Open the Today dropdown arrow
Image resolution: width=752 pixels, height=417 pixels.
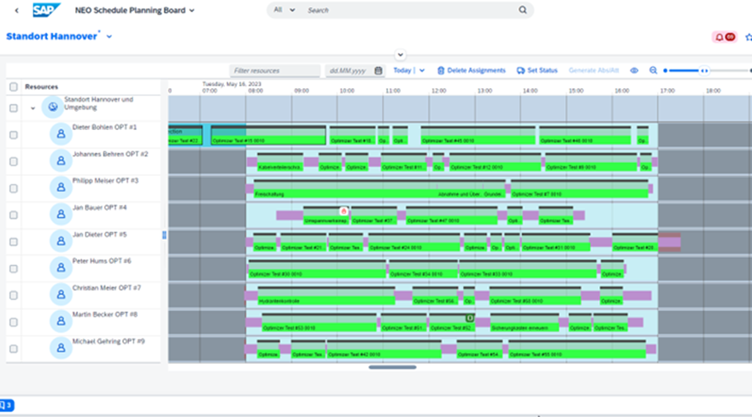(422, 70)
